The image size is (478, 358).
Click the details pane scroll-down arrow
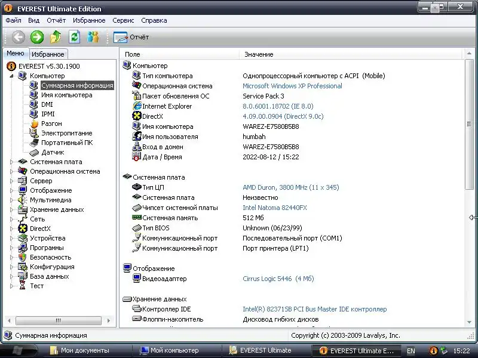(469, 322)
